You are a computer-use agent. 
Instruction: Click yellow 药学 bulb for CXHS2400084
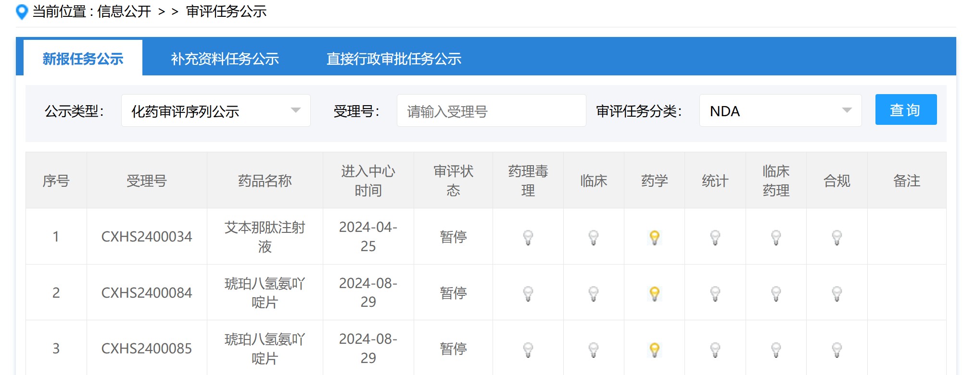click(654, 293)
